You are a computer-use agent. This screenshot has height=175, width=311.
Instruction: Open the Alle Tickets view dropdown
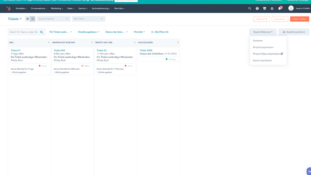[89, 19]
